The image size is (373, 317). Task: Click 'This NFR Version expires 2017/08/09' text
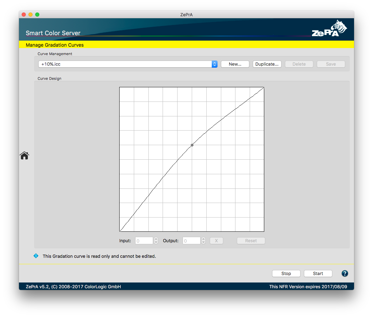(x=308, y=287)
